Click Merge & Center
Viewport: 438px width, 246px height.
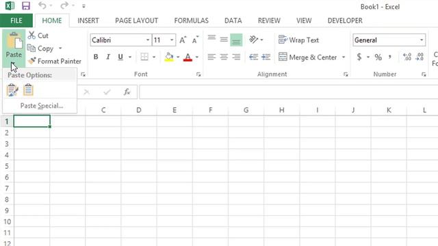pos(307,57)
